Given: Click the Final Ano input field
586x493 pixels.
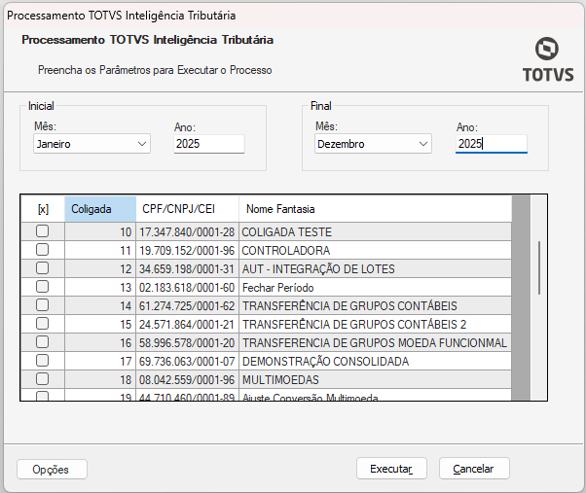Looking at the screenshot, I should [491, 144].
